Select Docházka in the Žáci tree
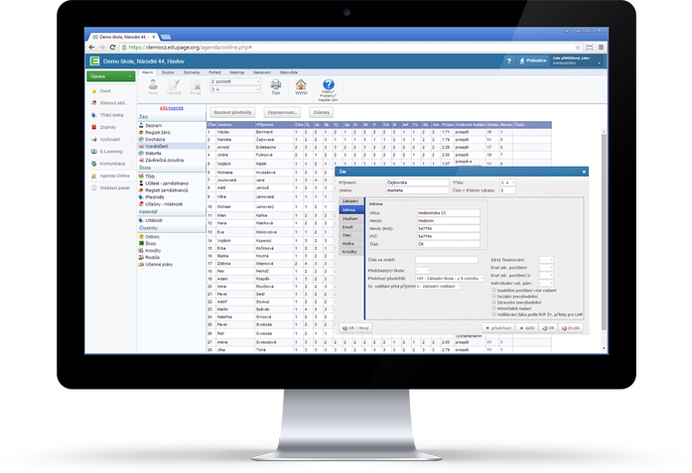Screen dimensions: 692x473 [x=154, y=139]
